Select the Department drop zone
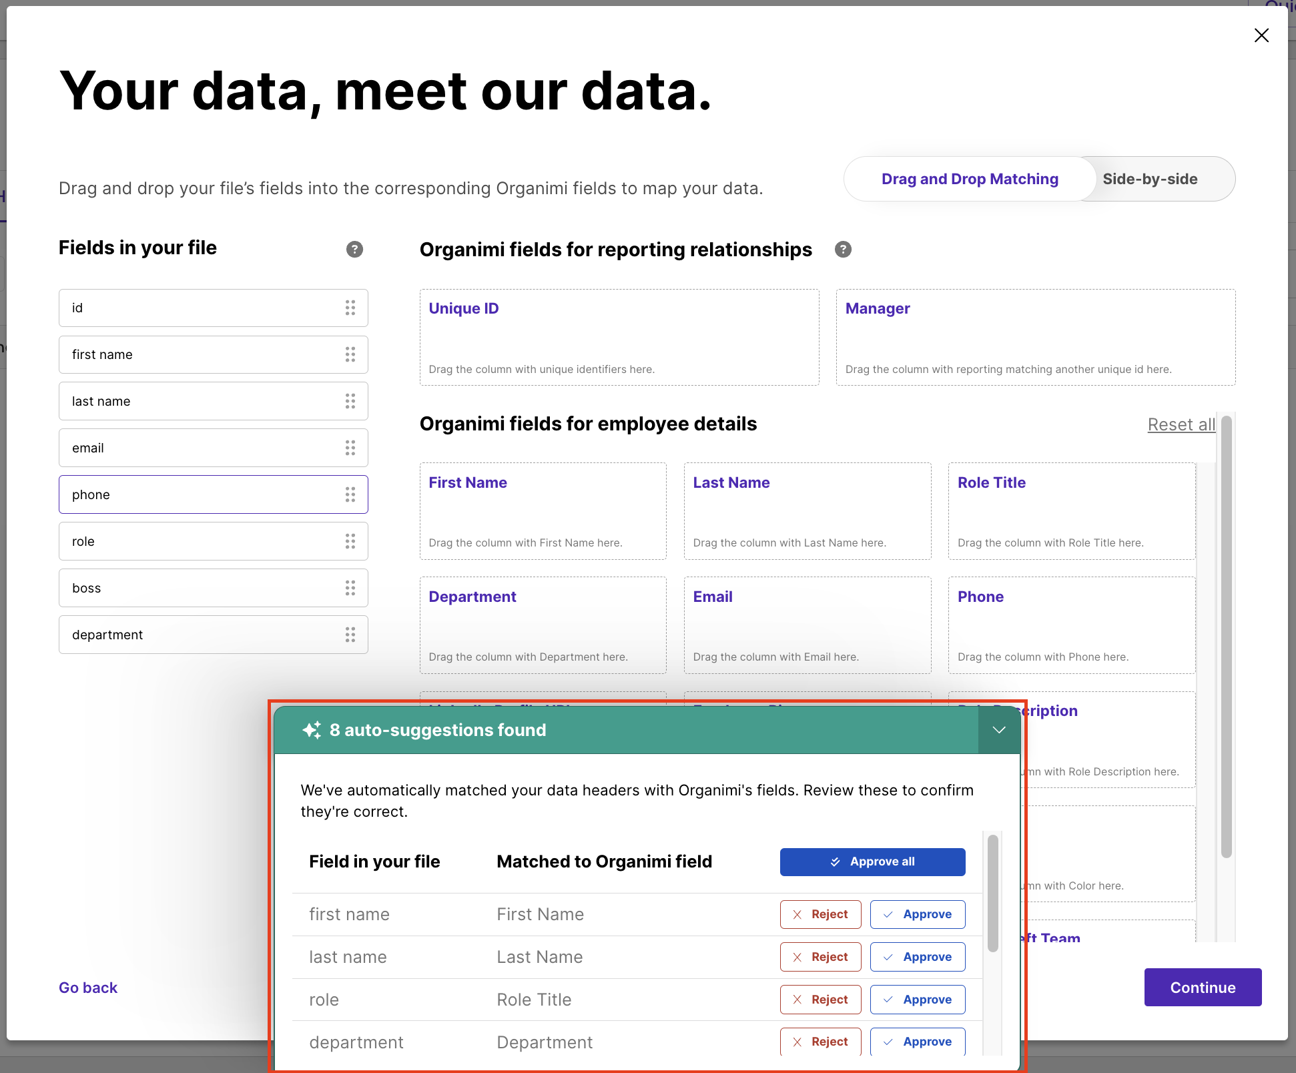This screenshot has height=1073, width=1296. click(x=543, y=625)
